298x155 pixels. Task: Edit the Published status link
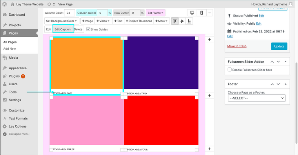tap(261, 16)
